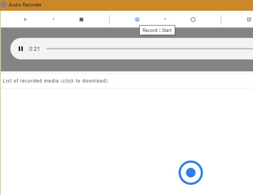Pause the audio player playback
253x195 pixels.
pos(21,49)
